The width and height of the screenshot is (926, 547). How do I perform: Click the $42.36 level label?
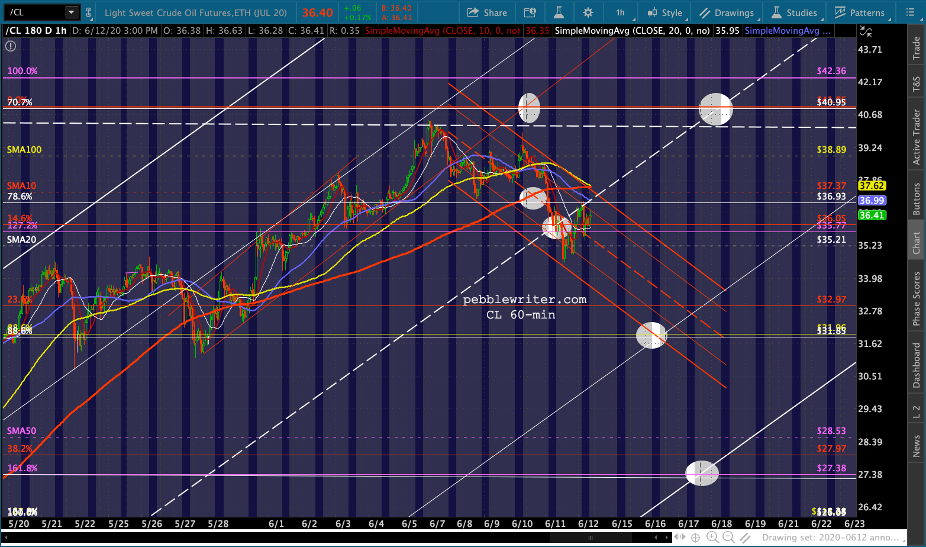[x=831, y=71]
